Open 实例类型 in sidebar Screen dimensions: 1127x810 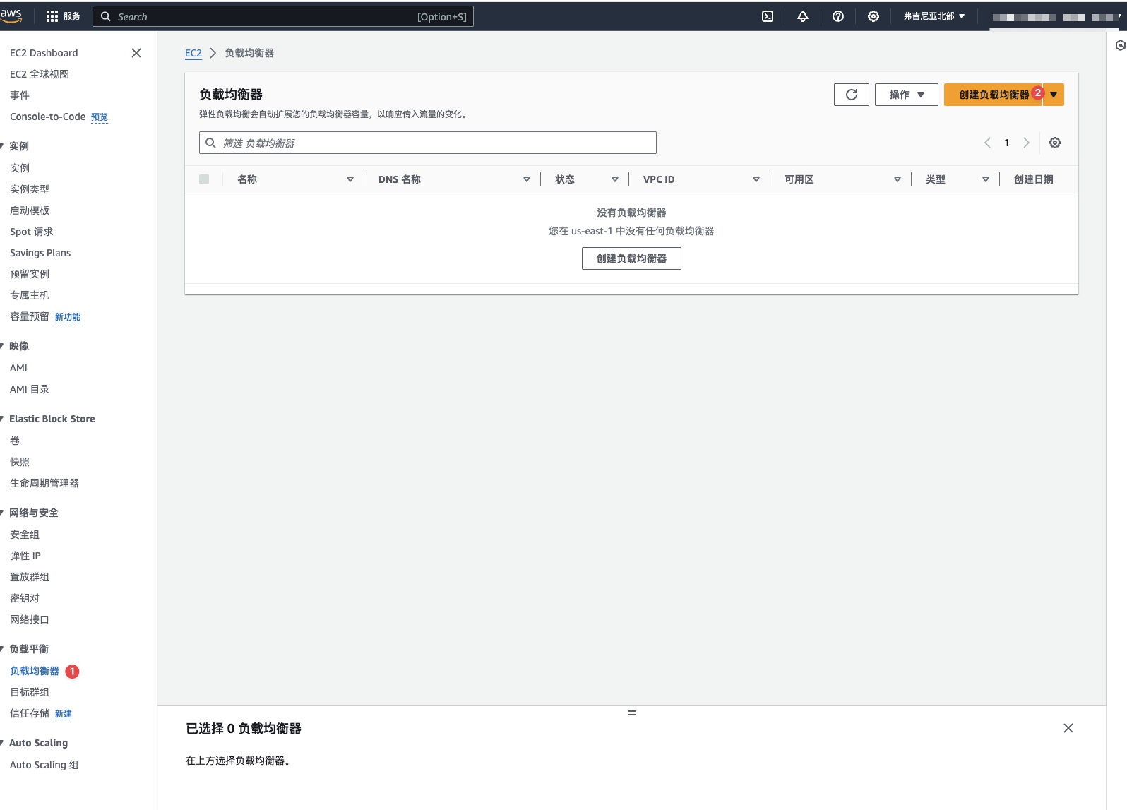[x=30, y=189]
